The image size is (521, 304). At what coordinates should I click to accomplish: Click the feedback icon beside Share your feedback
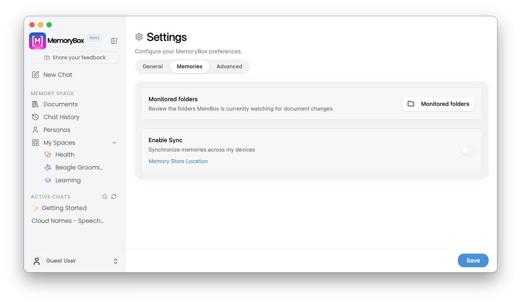click(x=47, y=58)
